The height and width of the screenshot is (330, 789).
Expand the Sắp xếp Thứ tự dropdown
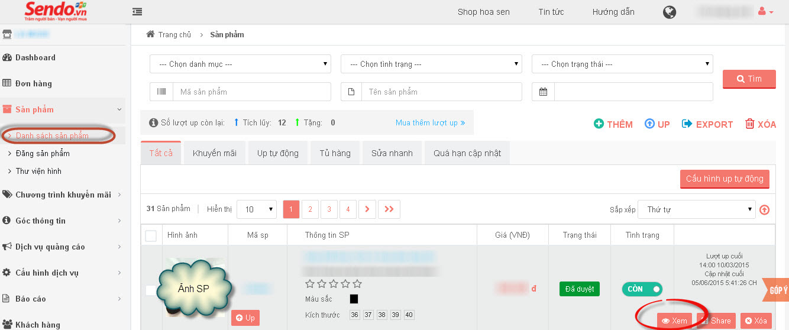(696, 209)
